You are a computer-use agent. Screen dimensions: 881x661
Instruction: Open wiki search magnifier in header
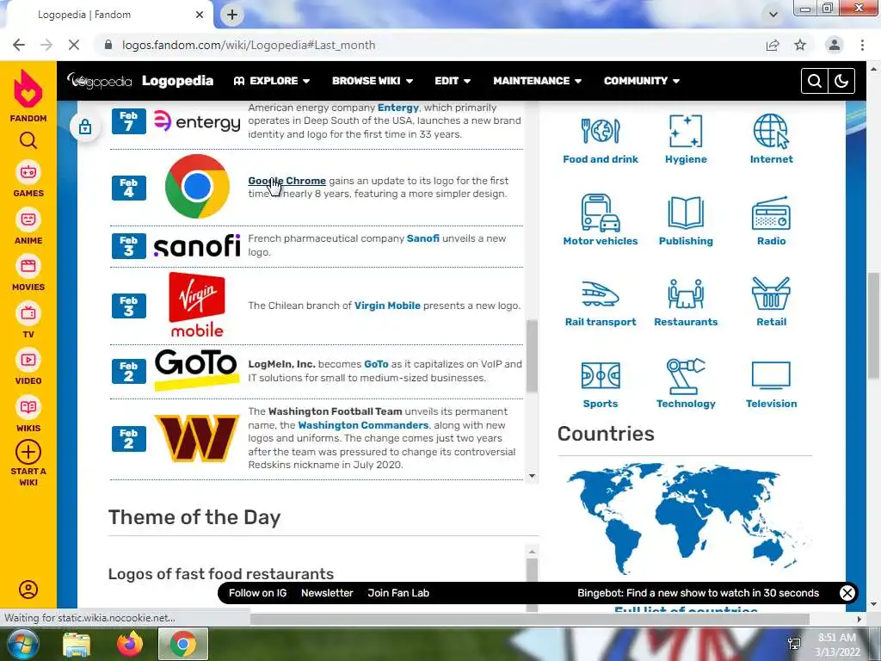pyautogui.click(x=814, y=81)
